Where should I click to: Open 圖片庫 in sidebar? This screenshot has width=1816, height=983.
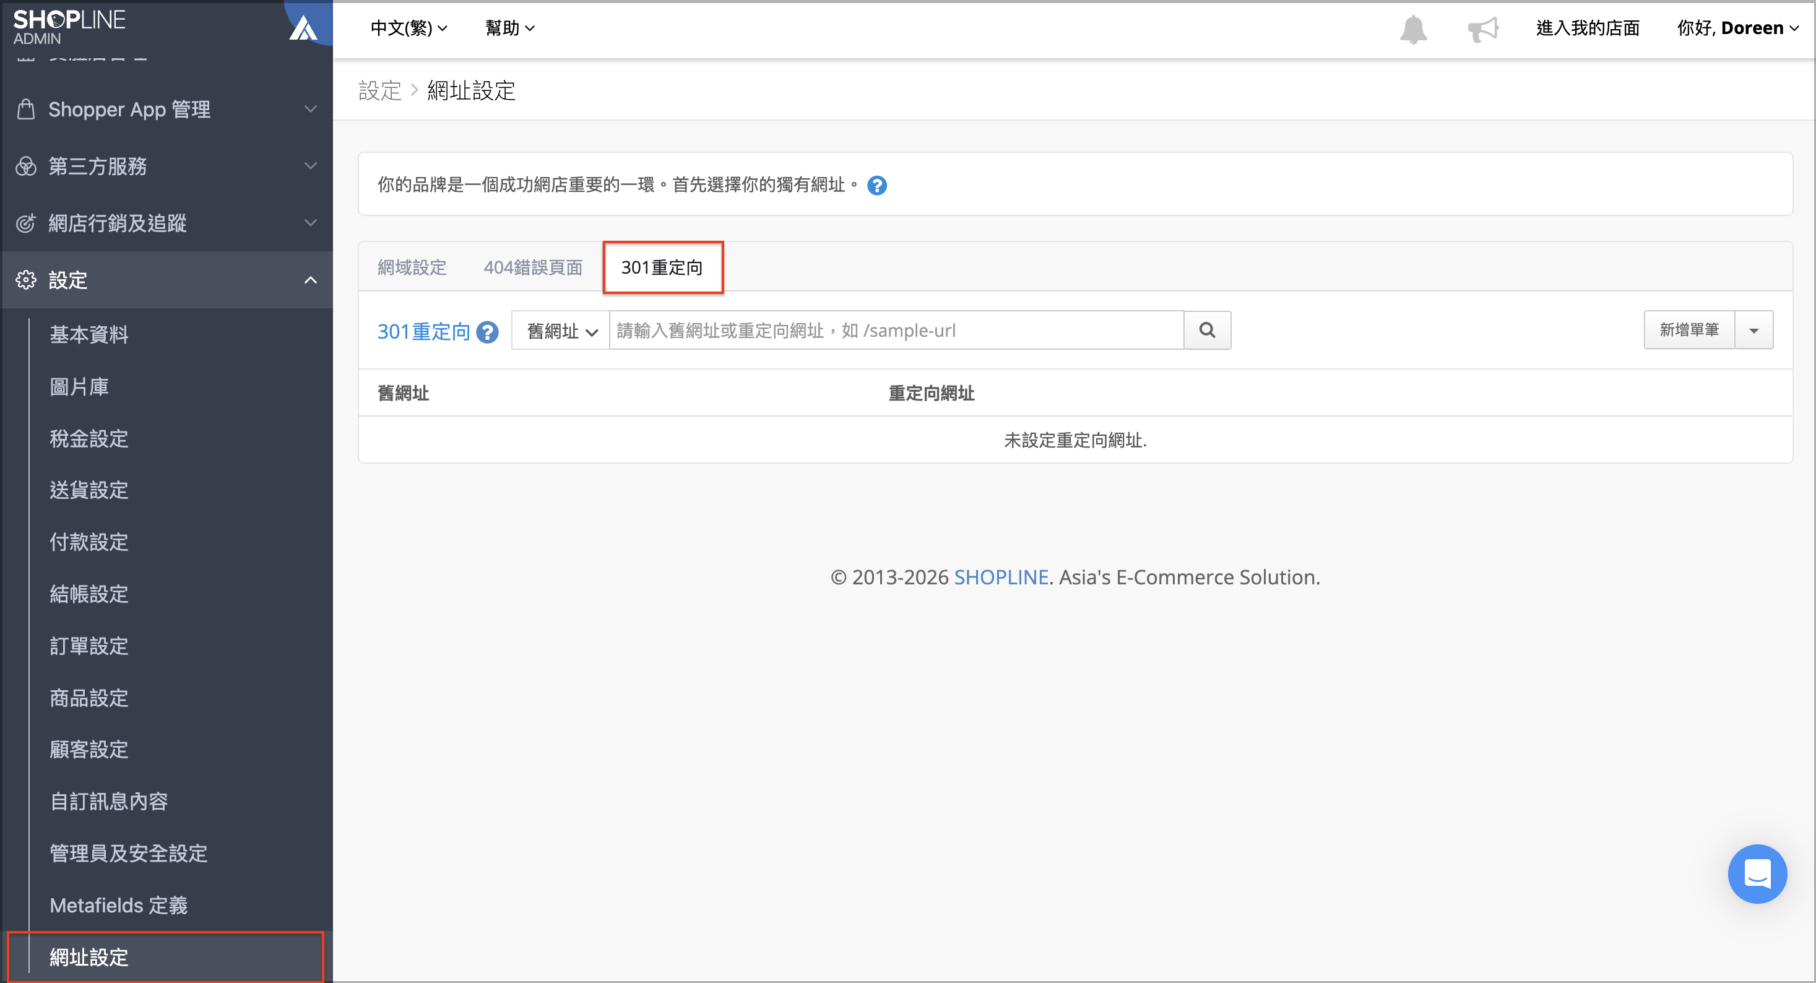coord(79,386)
